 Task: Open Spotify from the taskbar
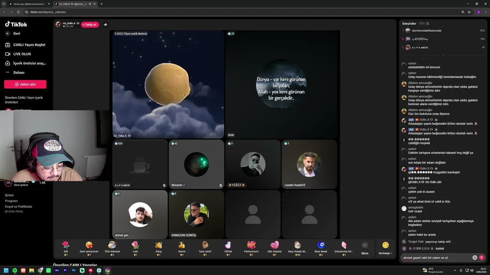15,270
